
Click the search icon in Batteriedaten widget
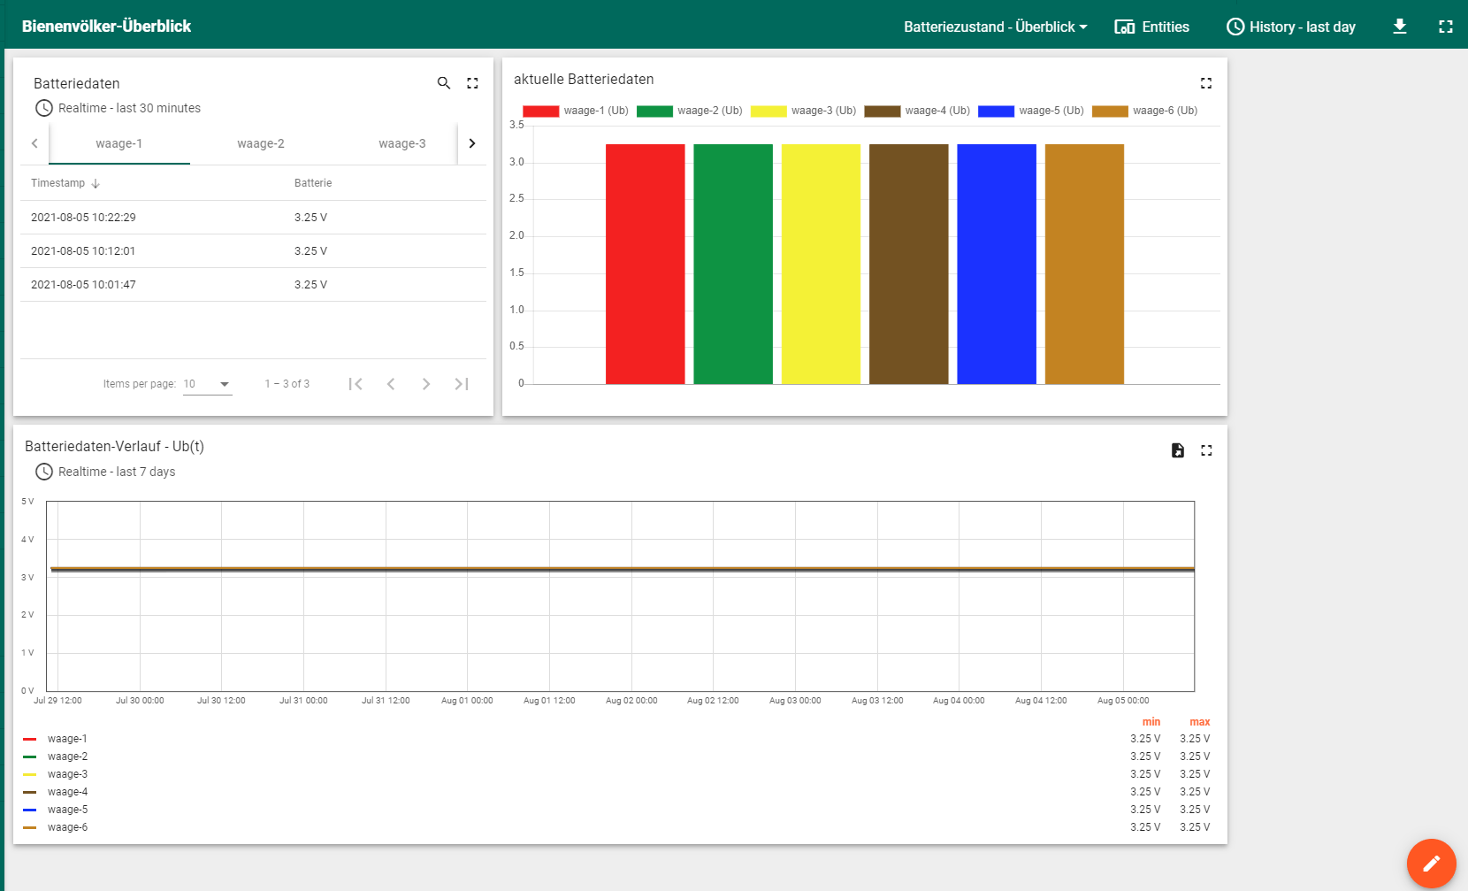point(444,83)
